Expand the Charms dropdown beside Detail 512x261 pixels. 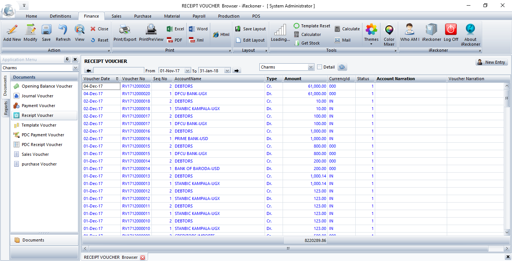tap(311, 67)
